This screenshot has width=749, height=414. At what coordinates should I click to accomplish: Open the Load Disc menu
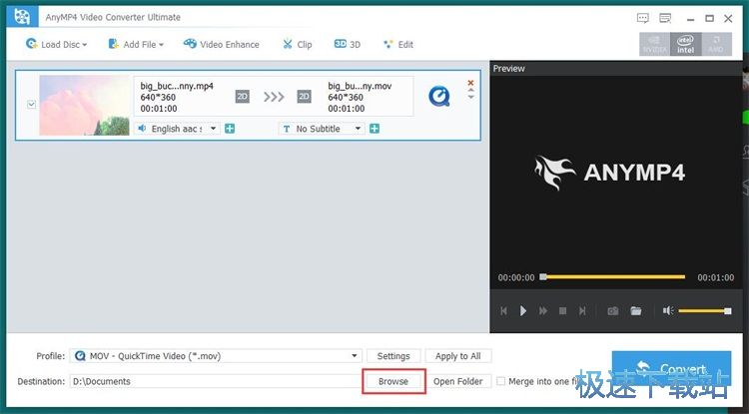click(x=56, y=44)
